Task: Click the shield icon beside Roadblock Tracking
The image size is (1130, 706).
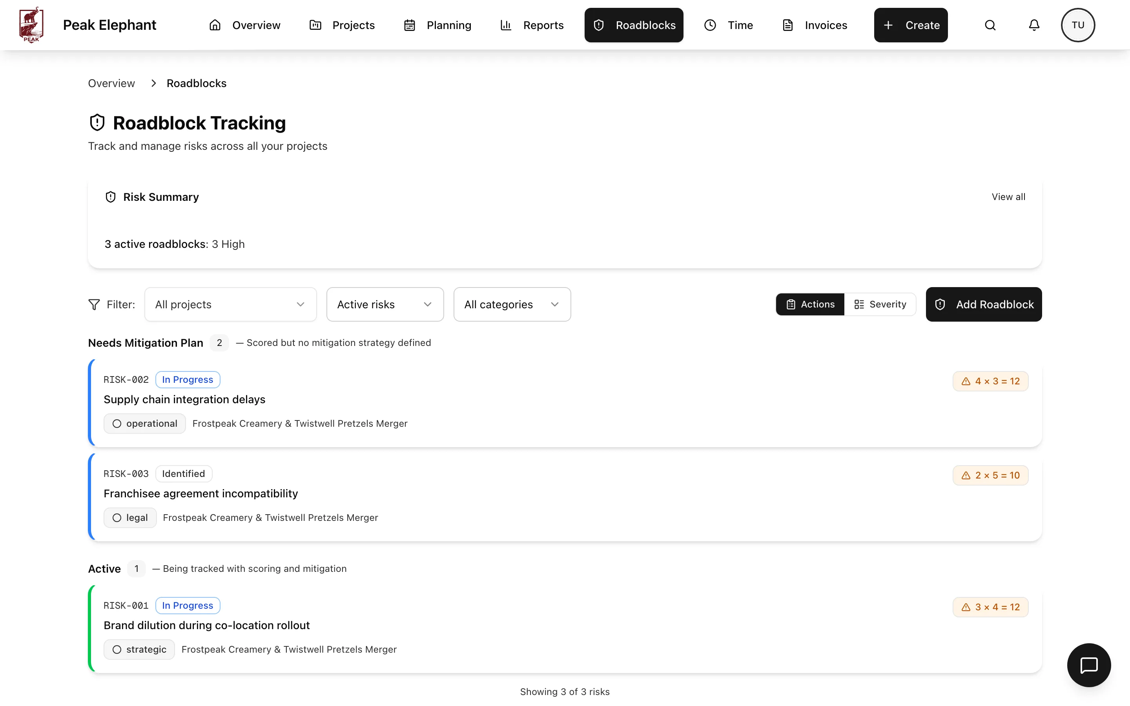Action: 97,123
